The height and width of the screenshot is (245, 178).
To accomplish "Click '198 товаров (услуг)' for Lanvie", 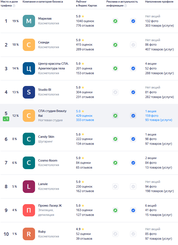I will point(159,191).
